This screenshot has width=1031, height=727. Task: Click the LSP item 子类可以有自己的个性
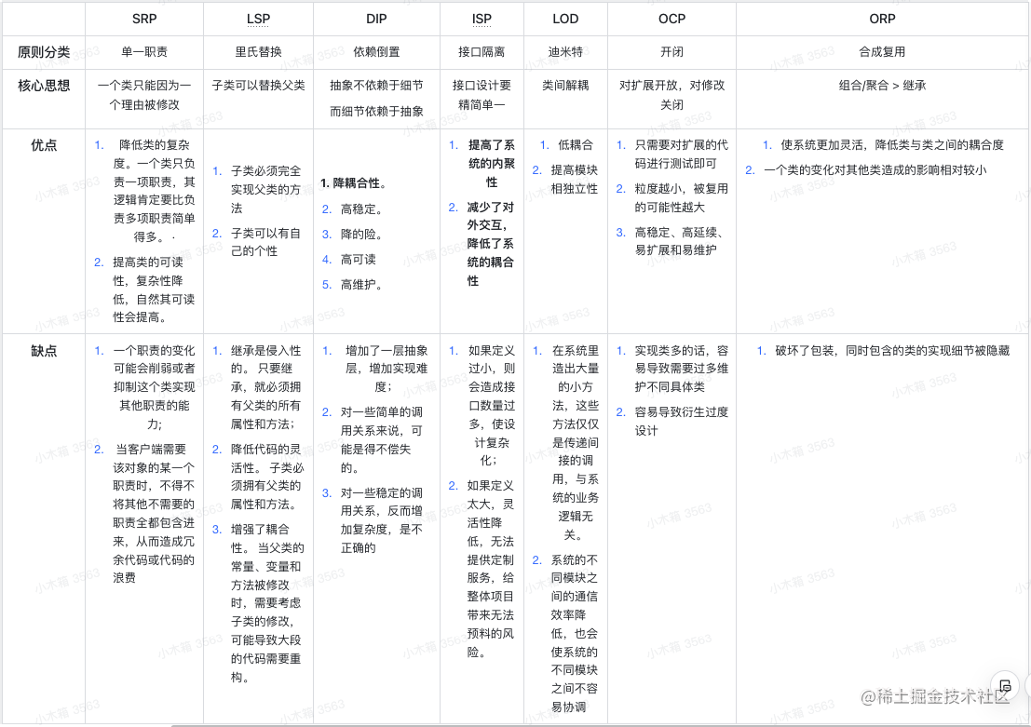(265, 242)
